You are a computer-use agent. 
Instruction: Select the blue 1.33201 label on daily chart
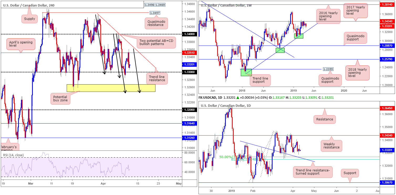[387, 150]
